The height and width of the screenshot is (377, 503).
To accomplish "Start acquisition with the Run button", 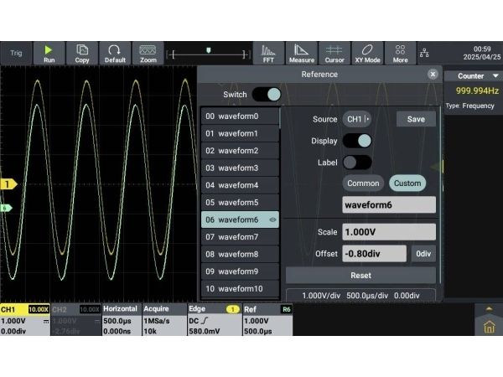I will (x=49, y=54).
